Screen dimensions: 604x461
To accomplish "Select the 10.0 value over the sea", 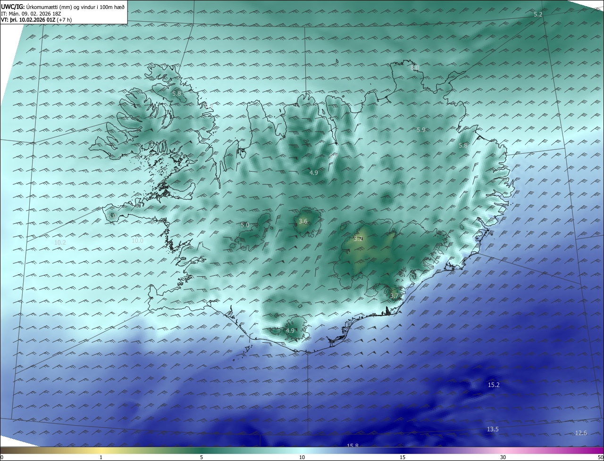I will [137, 240].
